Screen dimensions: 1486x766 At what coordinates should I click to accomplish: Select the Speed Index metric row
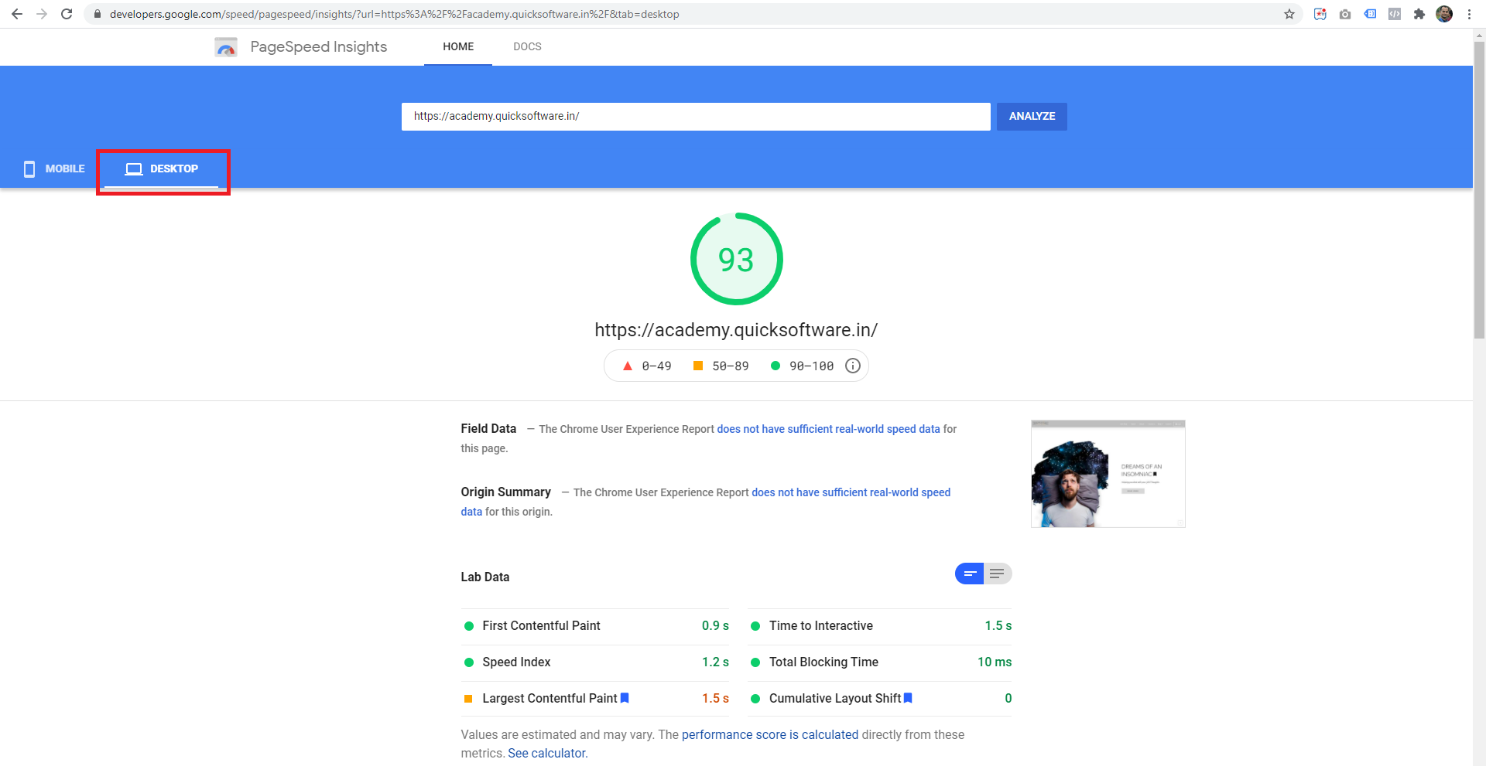[596, 662]
